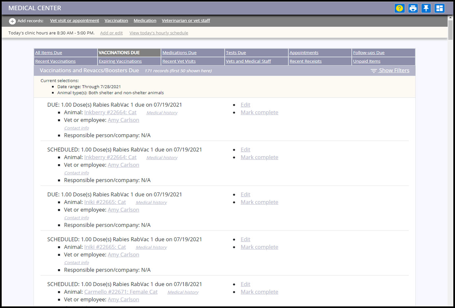Open Iniki #22665 in DUE record
Viewport: 455px width, 308px height.
(105, 202)
